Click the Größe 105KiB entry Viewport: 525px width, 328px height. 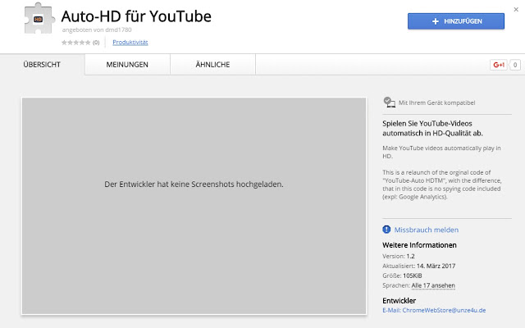(402, 276)
